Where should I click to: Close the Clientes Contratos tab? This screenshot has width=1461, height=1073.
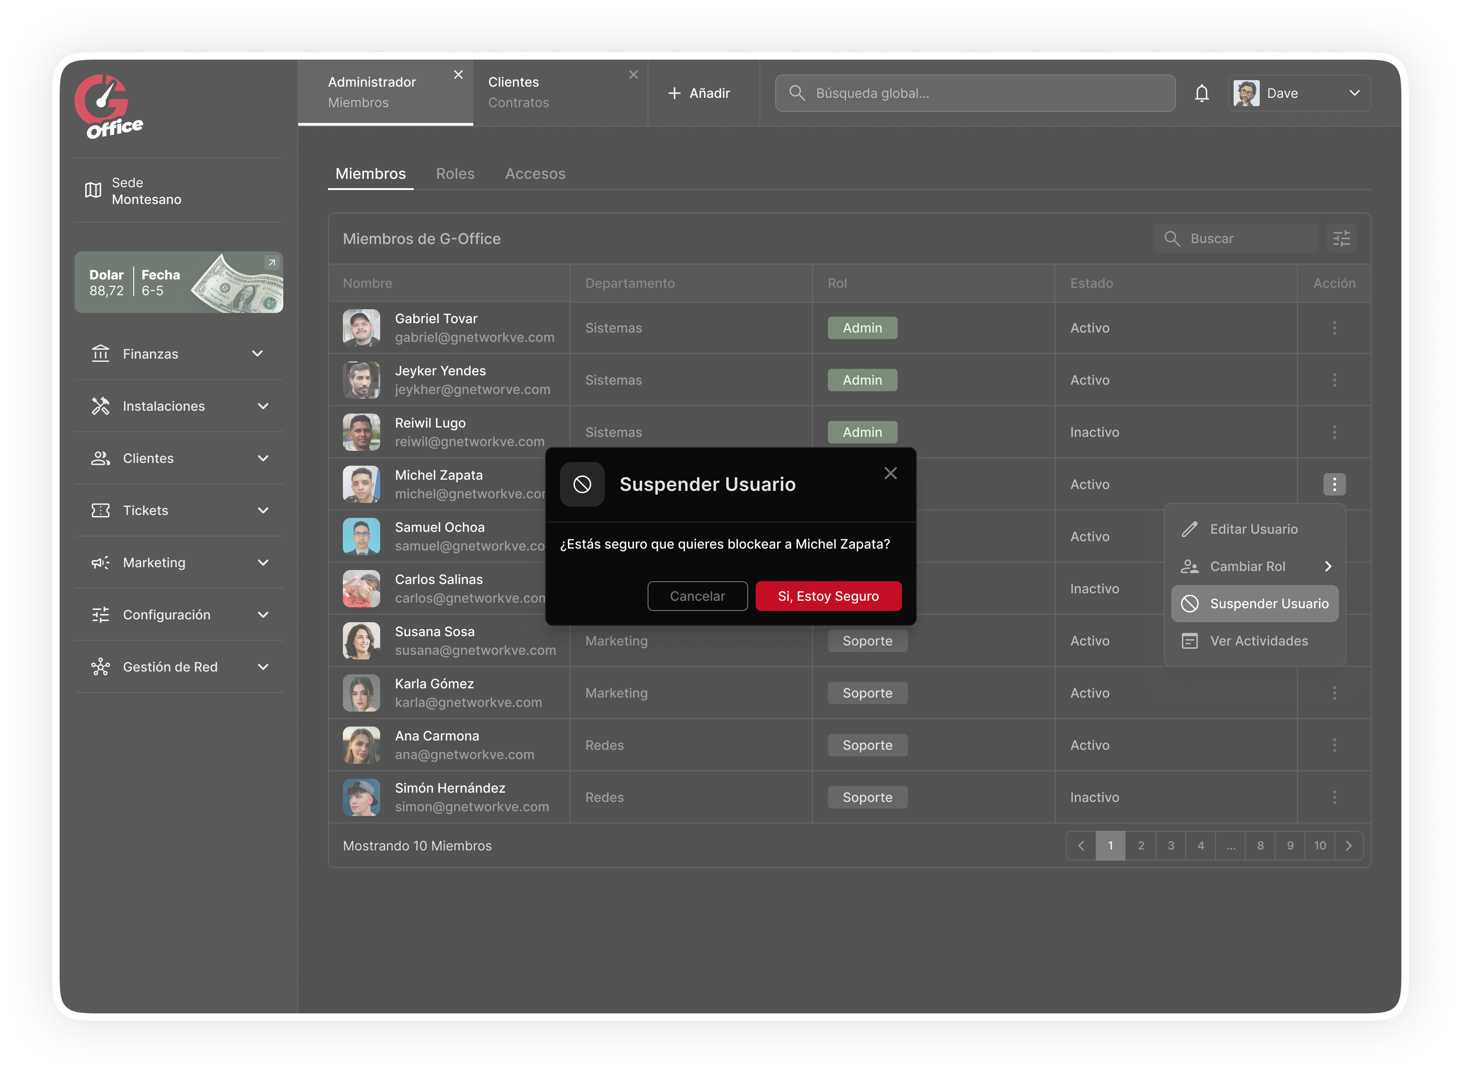[633, 75]
